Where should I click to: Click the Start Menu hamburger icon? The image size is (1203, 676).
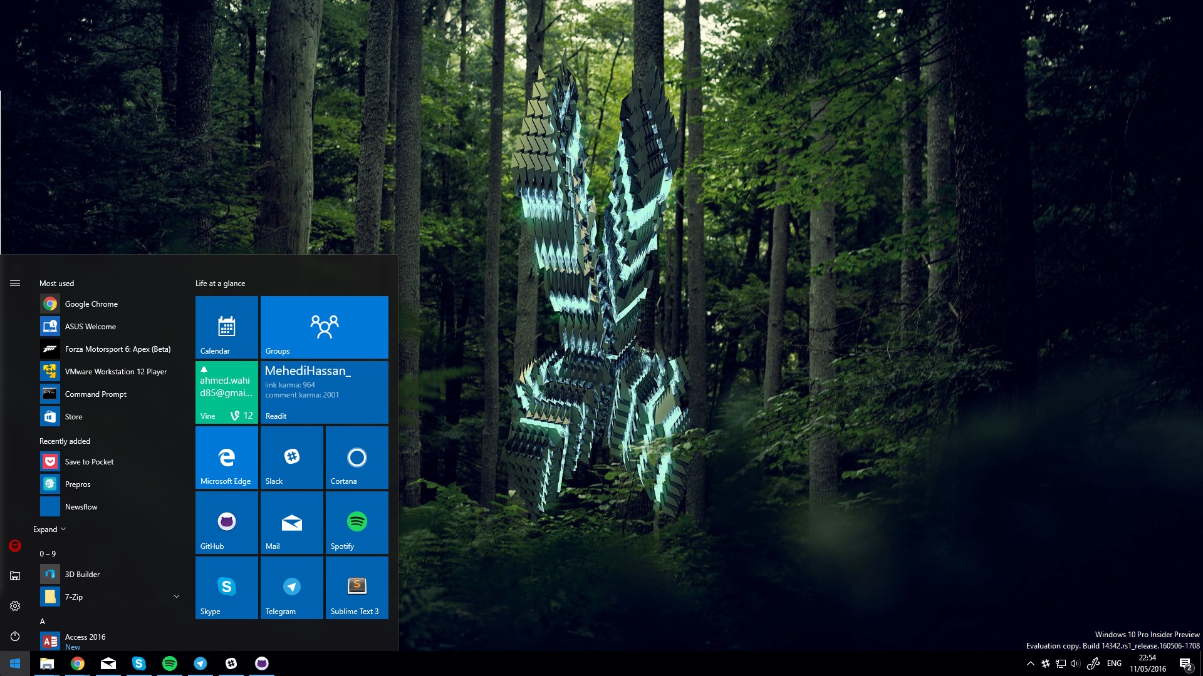[x=15, y=283]
